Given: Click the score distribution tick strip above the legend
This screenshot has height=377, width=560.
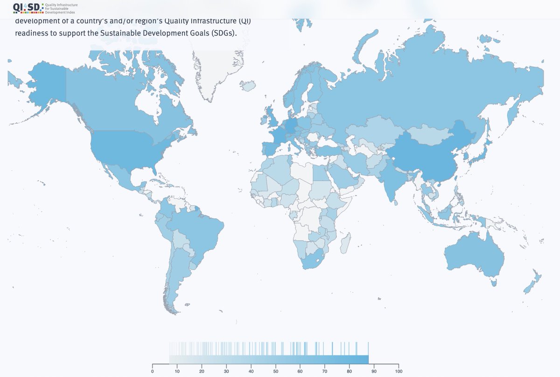Looking at the screenshot, I should [x=269, y=349].
